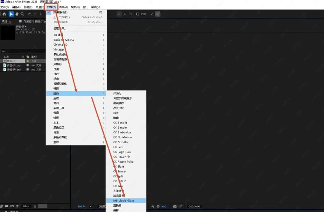The width and height of the screenshot is (324, 212).
Task: Expand the 风格化 submenu
Action: click(76, 64)
